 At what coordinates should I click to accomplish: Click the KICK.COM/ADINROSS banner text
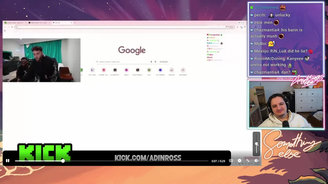pos(148,158)
